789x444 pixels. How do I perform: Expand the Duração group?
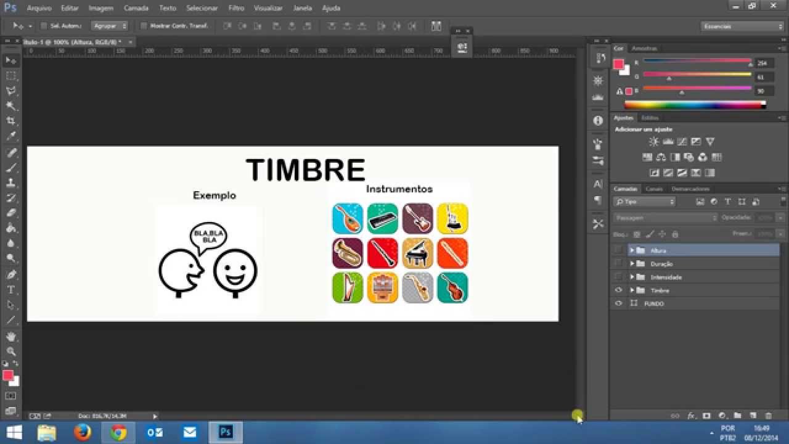(x=632, y=264)
